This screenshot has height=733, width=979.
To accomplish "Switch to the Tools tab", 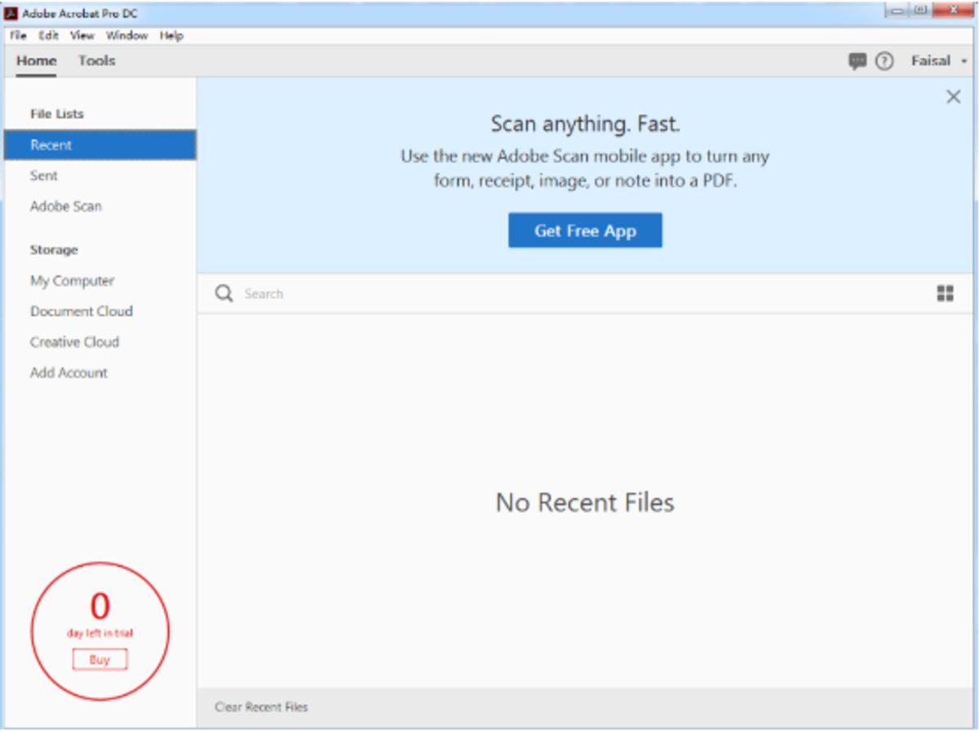I will click(96, 60).
